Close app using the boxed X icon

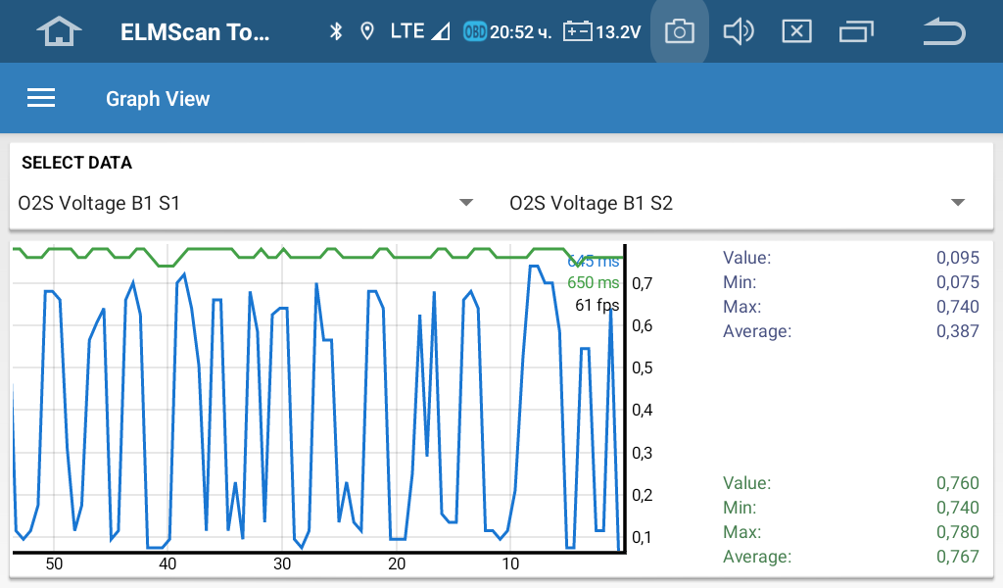796,31
